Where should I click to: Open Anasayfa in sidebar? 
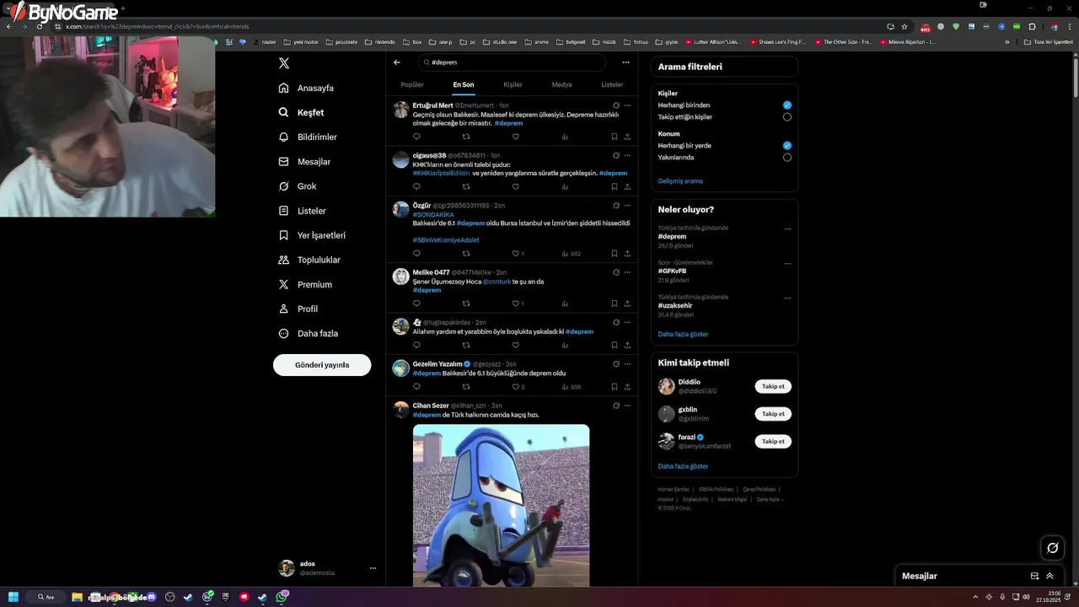[x=306, y=88]
